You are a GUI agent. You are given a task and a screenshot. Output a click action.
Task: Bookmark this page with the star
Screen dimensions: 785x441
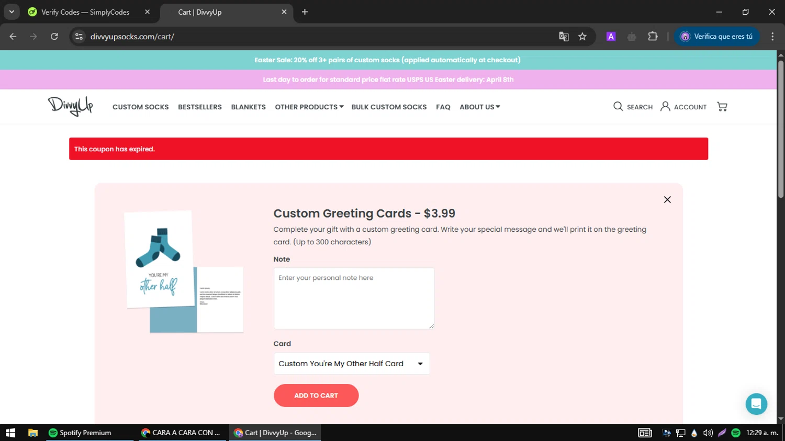(x=582, y=37)
